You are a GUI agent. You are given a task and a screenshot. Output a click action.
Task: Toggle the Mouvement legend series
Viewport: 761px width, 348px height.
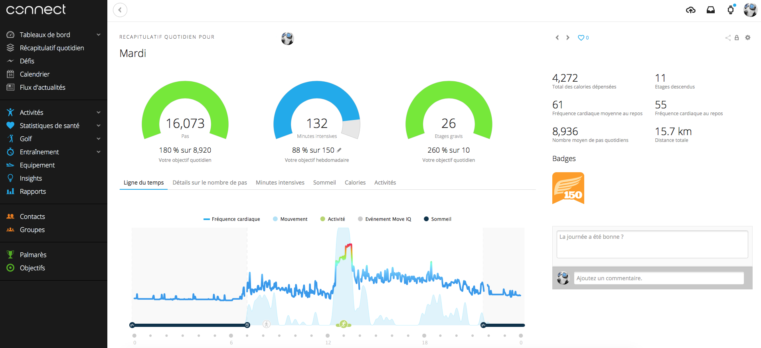point(290,219)
